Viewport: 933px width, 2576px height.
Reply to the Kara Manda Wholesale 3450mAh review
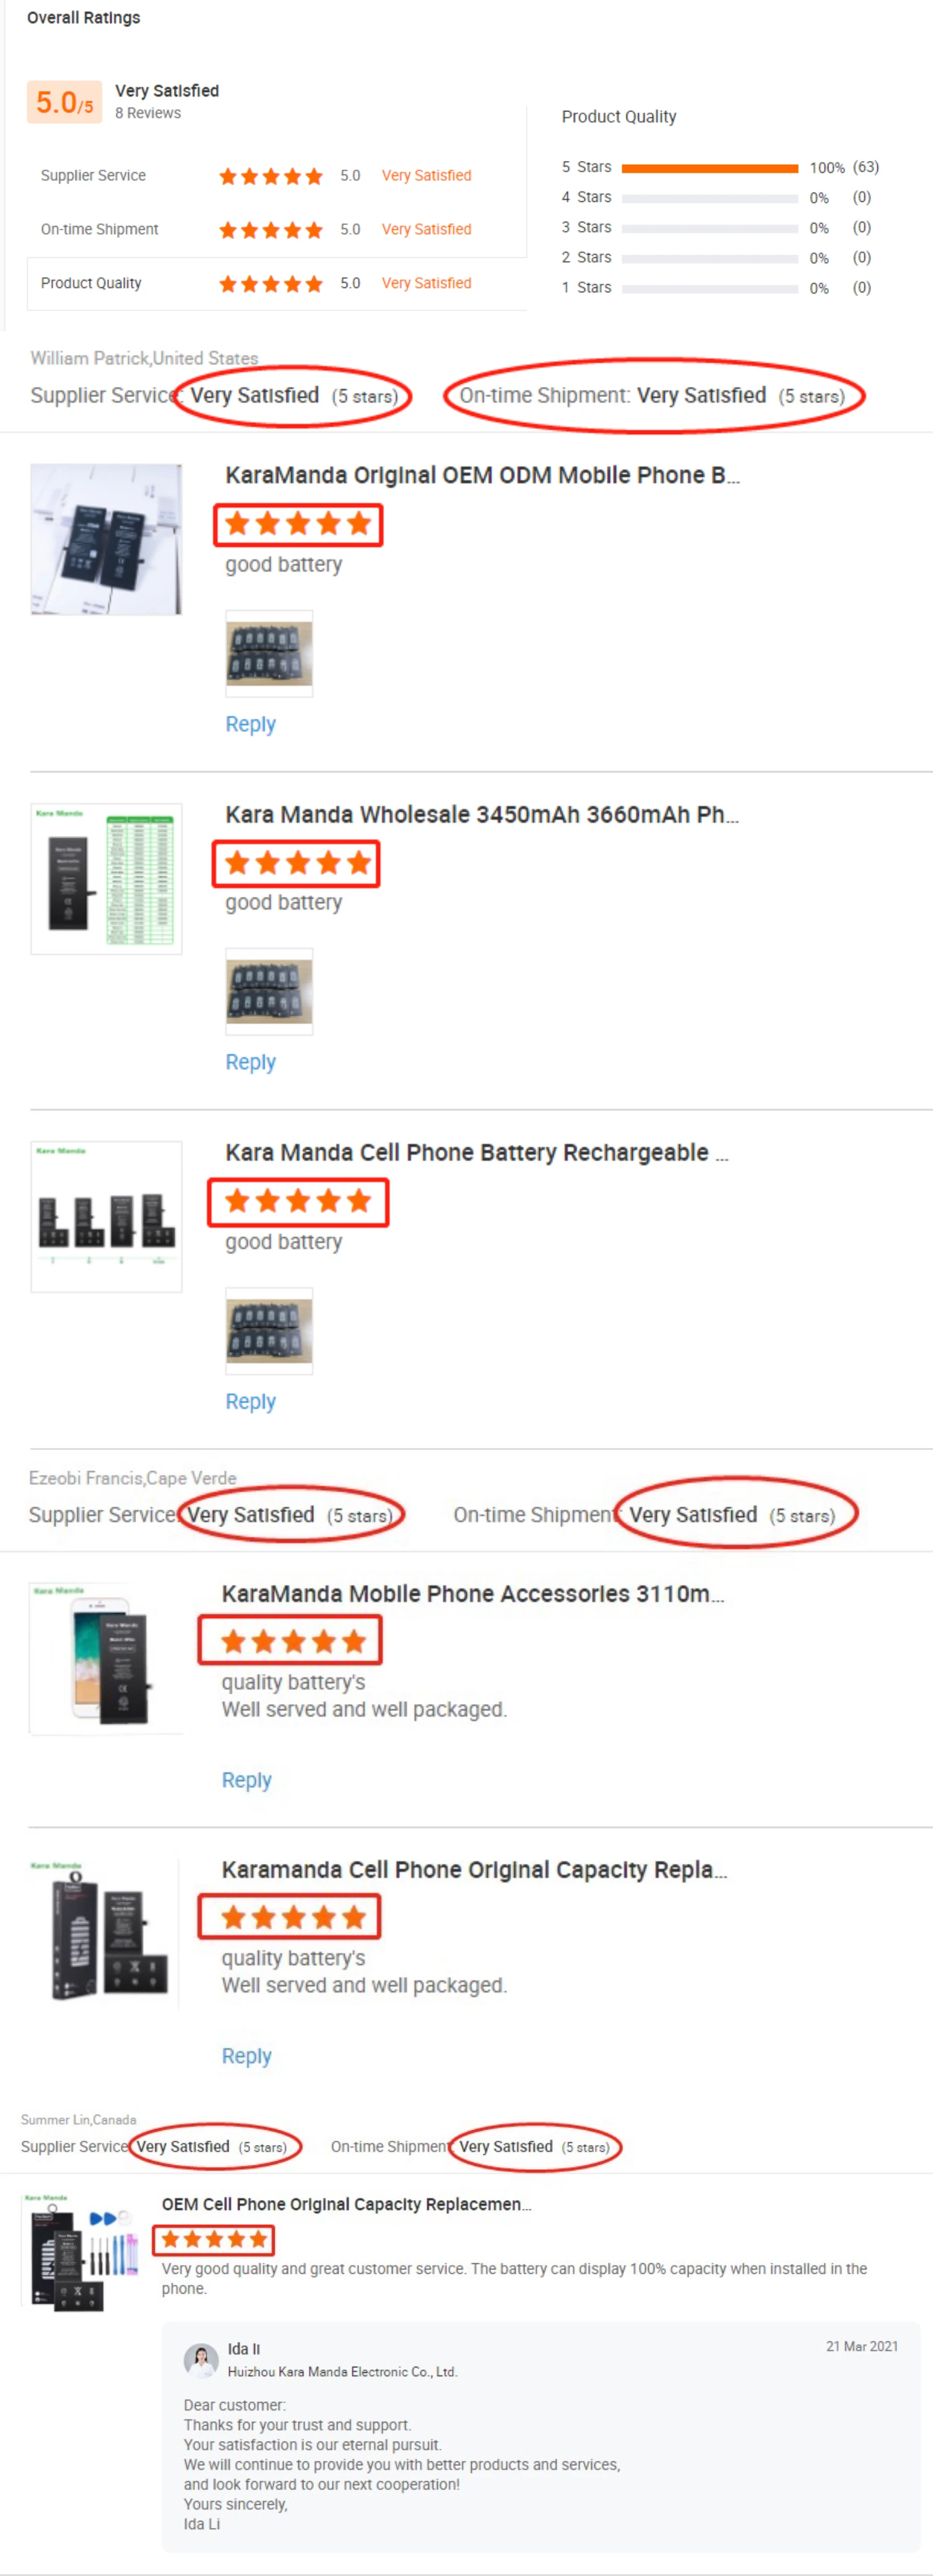tap(250, 1062)
